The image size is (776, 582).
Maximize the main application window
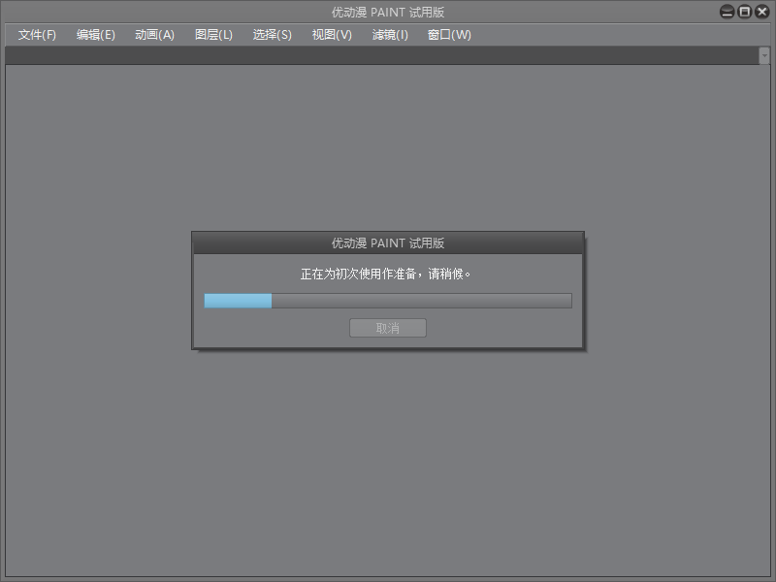744,12
